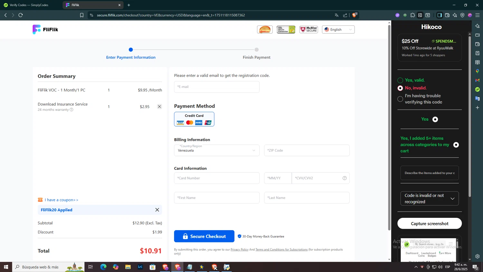Open sidebar settings gear icon
Viewport: 483px width, 272px height.
click(x=478, y=257)
